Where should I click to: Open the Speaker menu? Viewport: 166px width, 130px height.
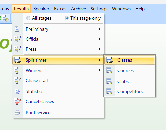pos(41,9)
